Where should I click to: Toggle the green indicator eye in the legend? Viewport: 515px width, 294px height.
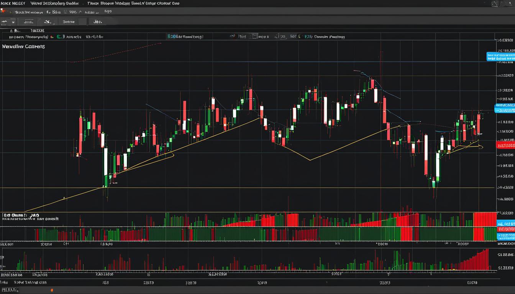tap(59, 36)
